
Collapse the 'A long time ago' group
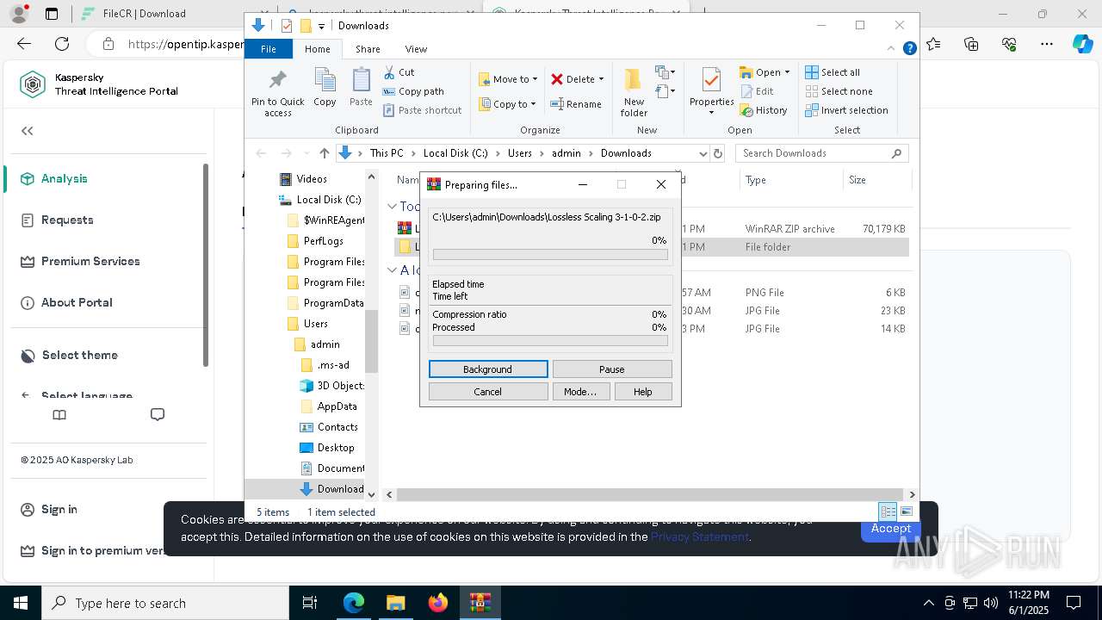(392, 270)
